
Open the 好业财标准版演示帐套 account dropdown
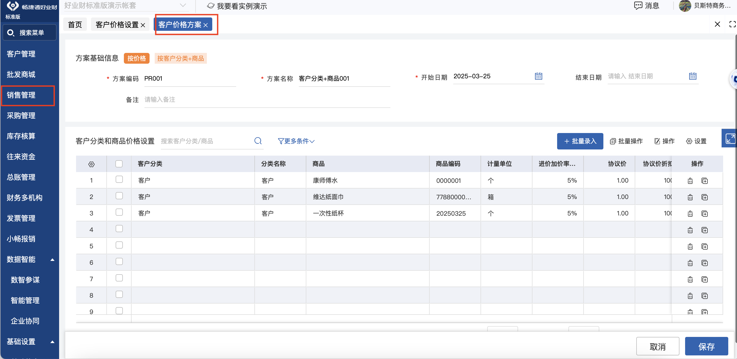tap(126, 5)
